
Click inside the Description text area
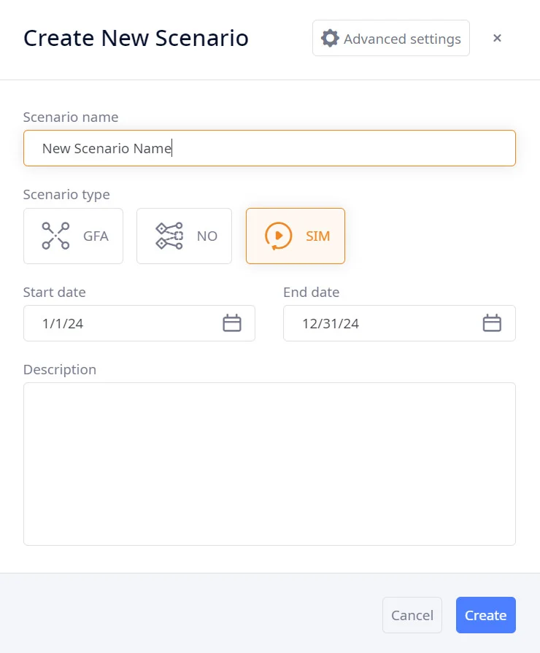click(x=269, y=463)
